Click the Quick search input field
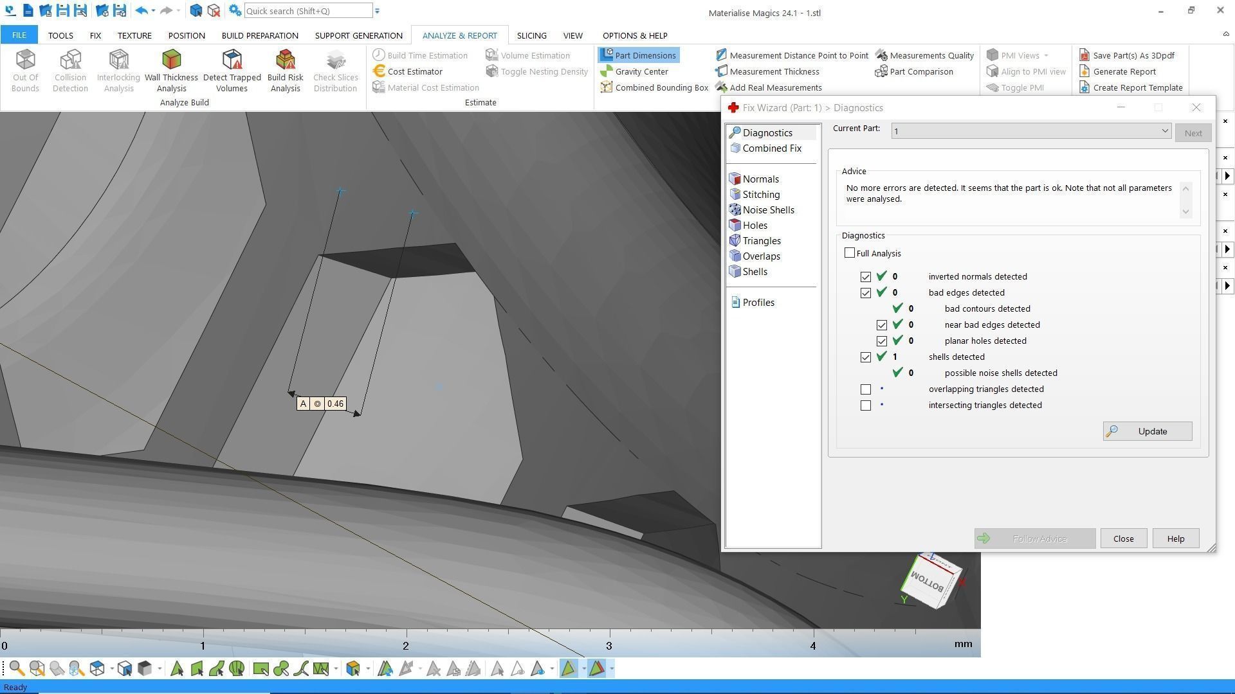1235x694 pixels. click(x=307, y=11)
